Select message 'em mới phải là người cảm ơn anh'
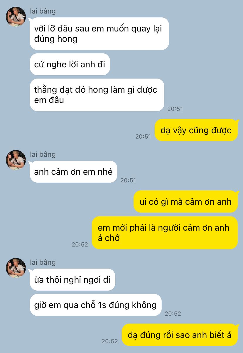Viewport: 243px width, 353px height. point(165,233)
